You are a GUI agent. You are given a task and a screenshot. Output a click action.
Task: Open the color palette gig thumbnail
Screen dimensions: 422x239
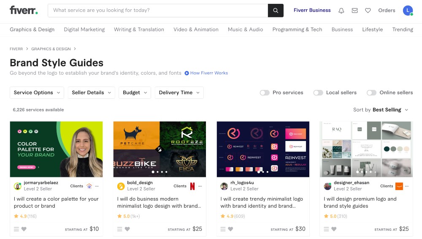click(x=56, y=149)
